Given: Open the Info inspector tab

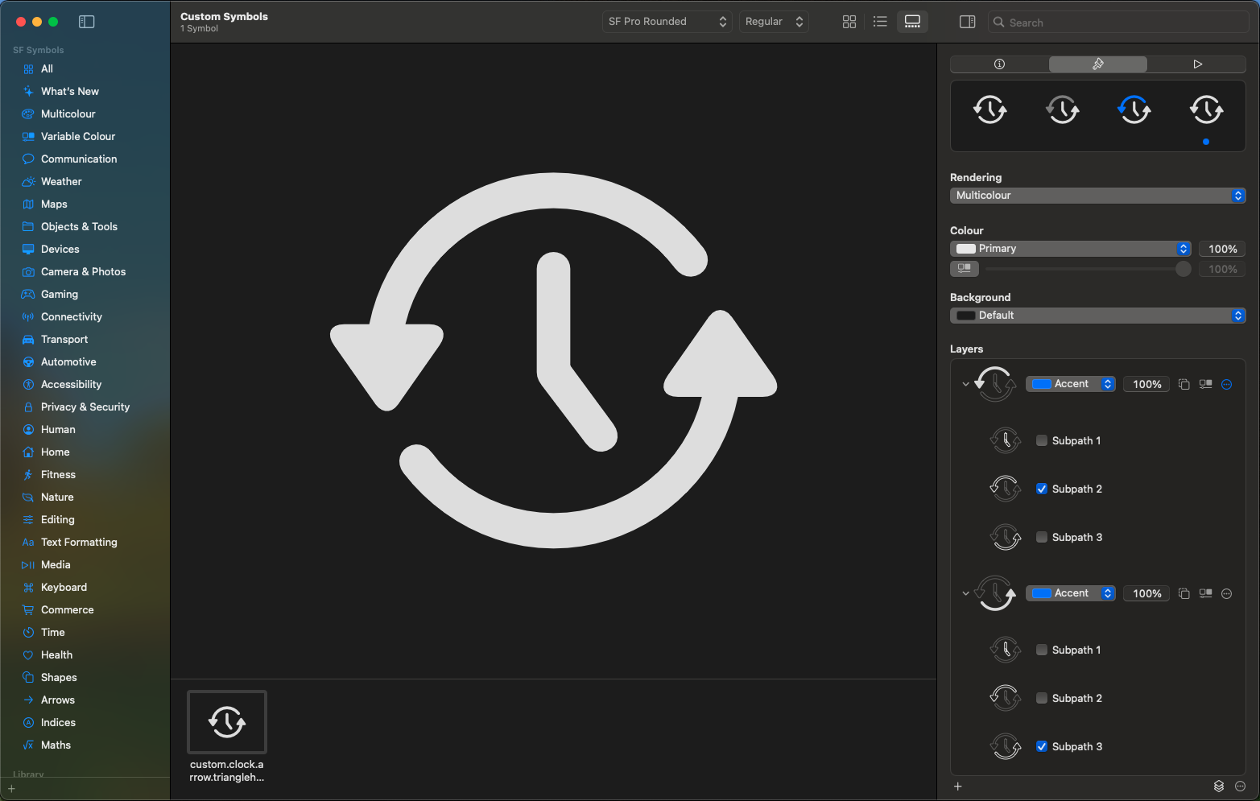Looking at the screenshot, I should 999,64.
